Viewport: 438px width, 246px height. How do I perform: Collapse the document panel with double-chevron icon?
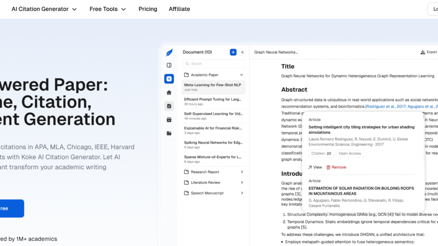pos(243,52)
